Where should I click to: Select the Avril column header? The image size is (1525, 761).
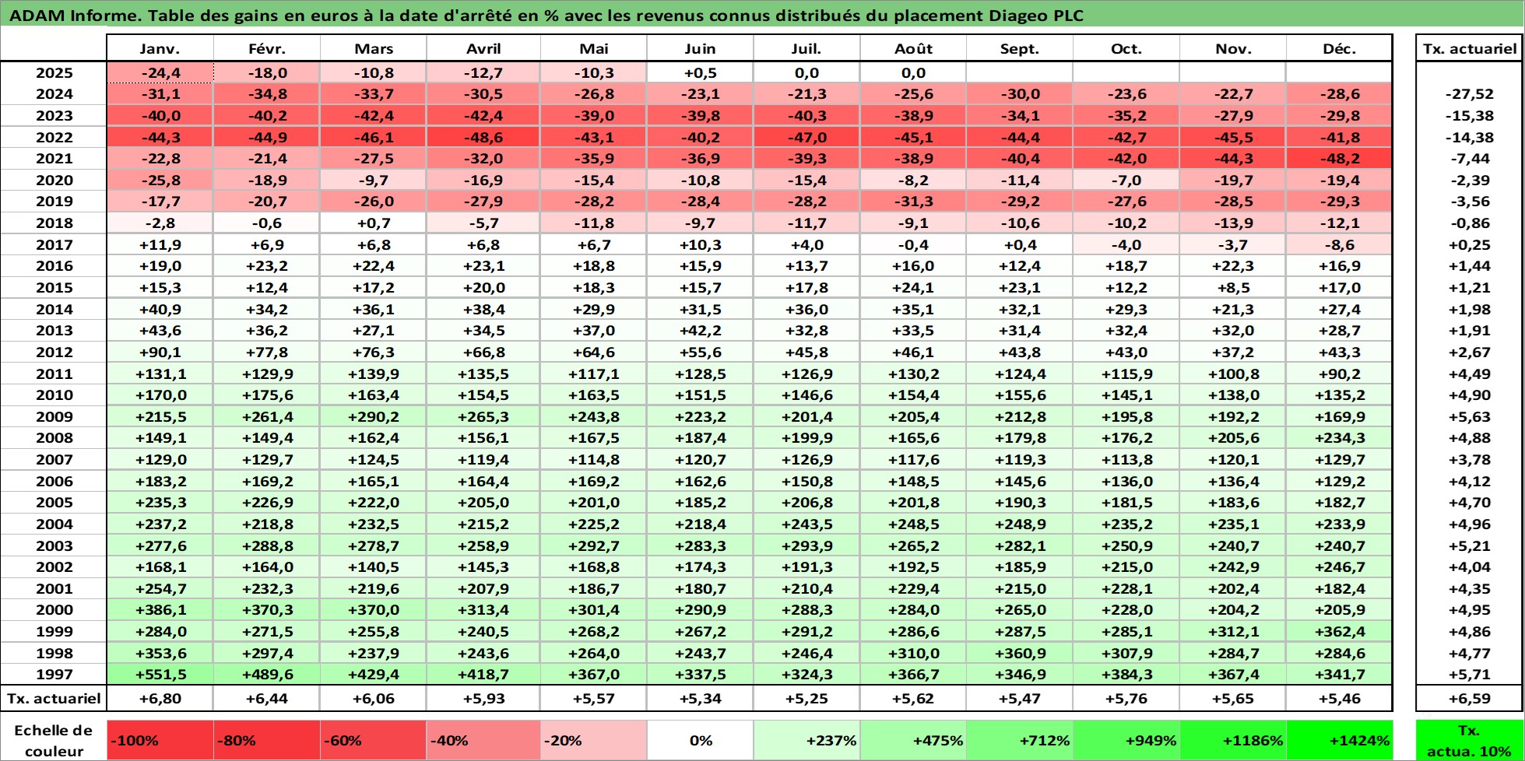tap(483, 48)
